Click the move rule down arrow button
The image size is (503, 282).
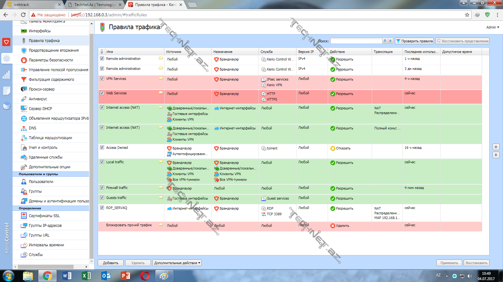(x=496, y=155)
